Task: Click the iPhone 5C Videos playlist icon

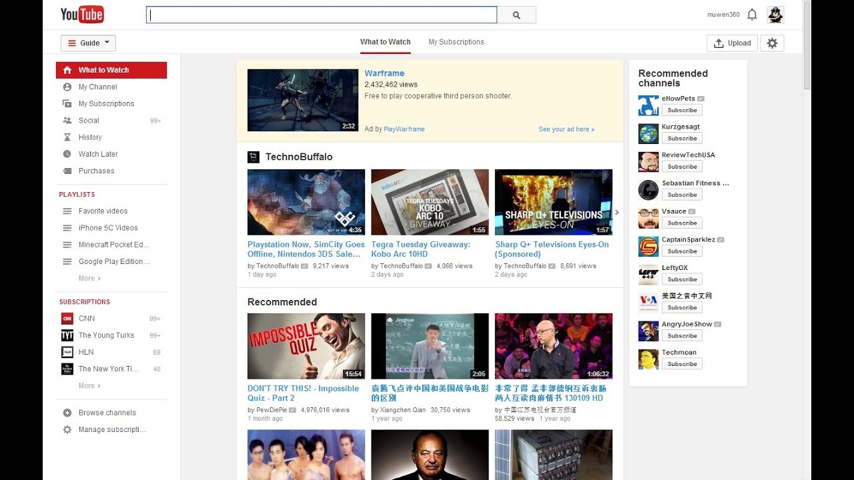Action: (67, 228)
